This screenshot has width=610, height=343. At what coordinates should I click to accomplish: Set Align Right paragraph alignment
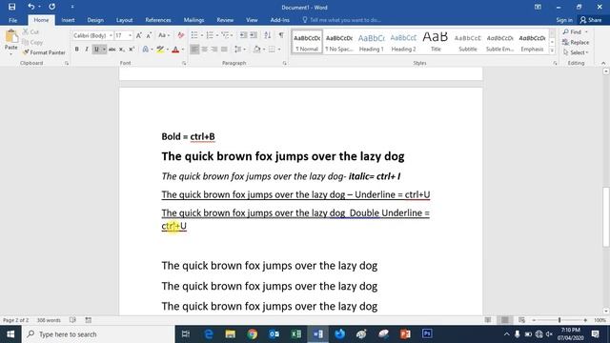pyautogui.click(x=213, y=49)
